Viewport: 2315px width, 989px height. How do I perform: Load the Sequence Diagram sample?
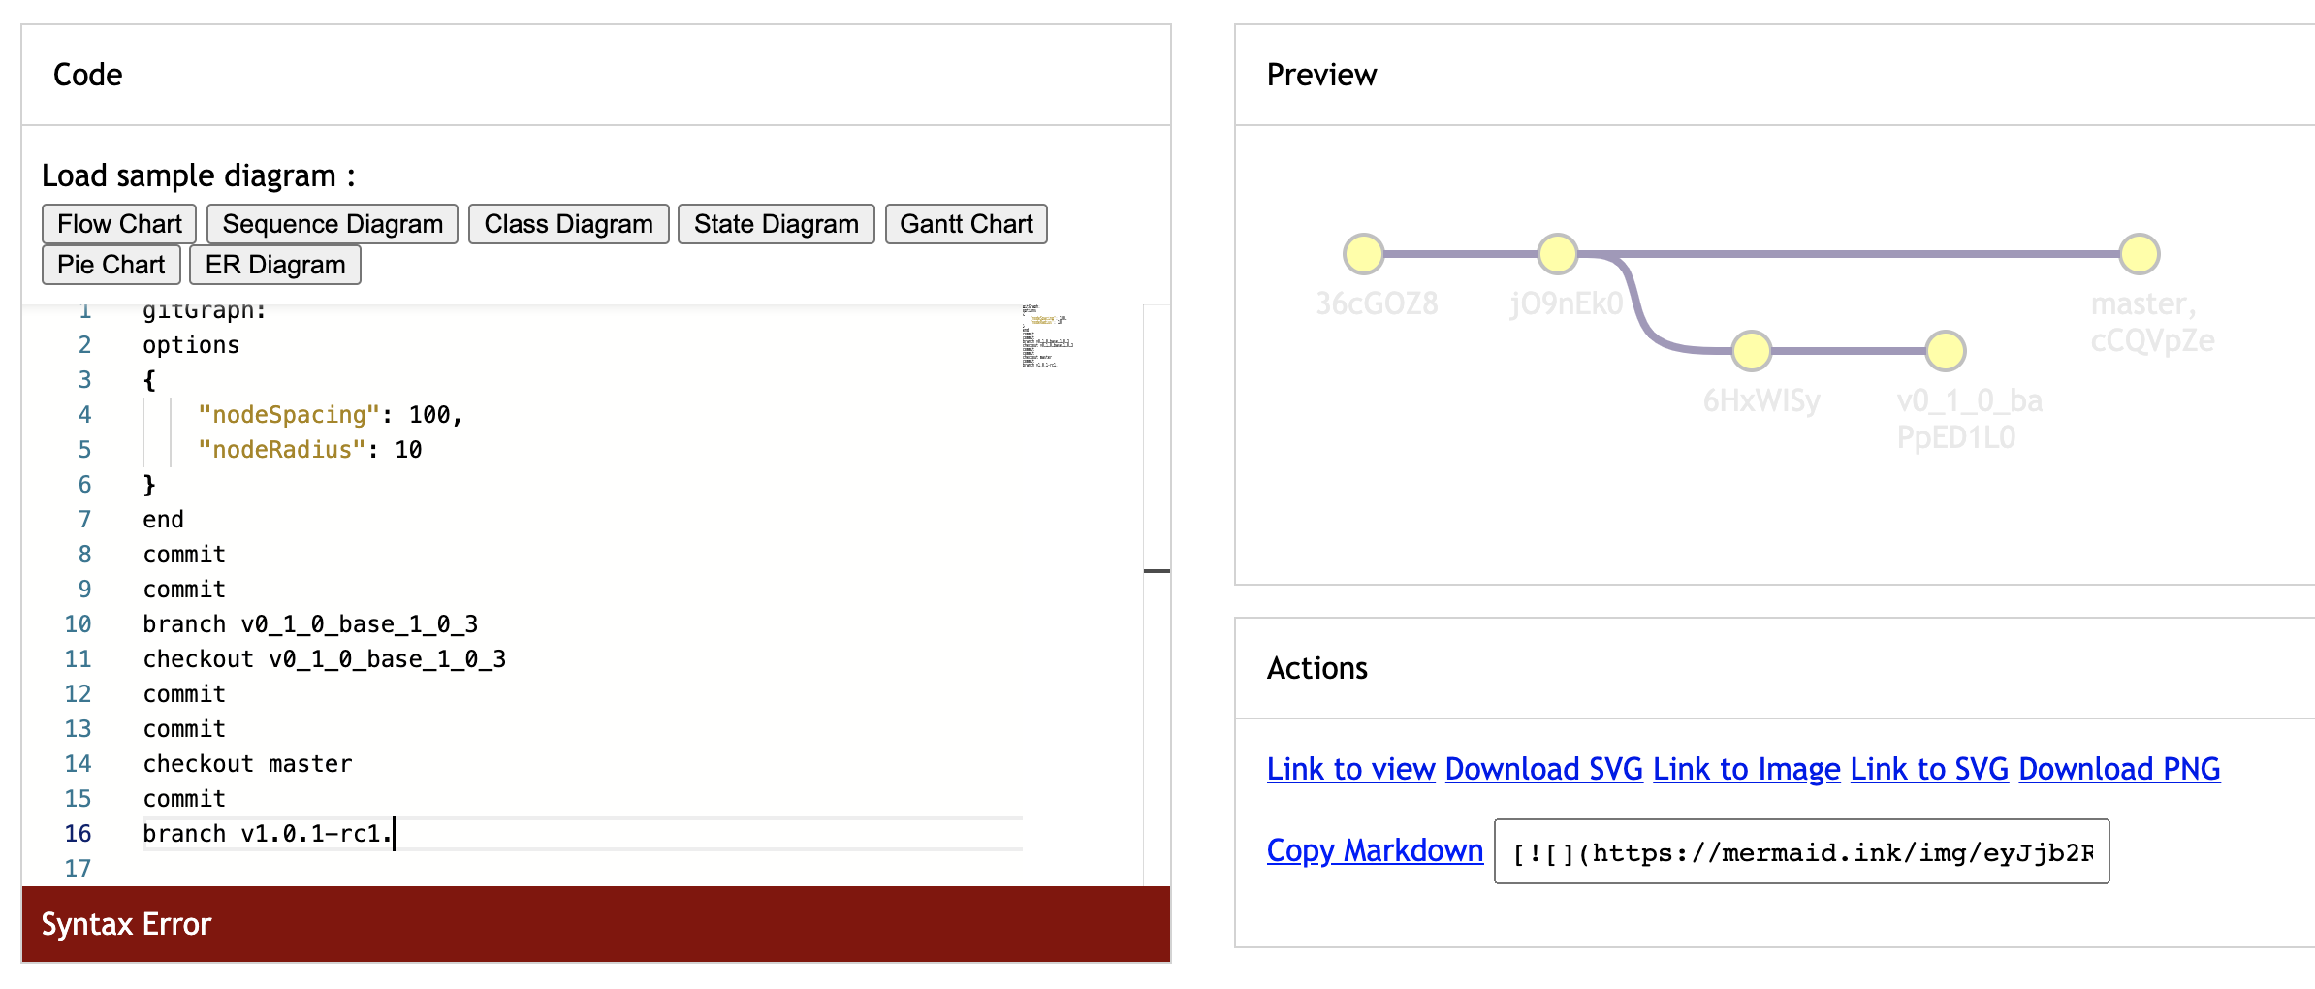pos(332,223)
